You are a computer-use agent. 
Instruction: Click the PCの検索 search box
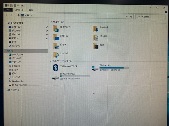click(x=150, y=17)
